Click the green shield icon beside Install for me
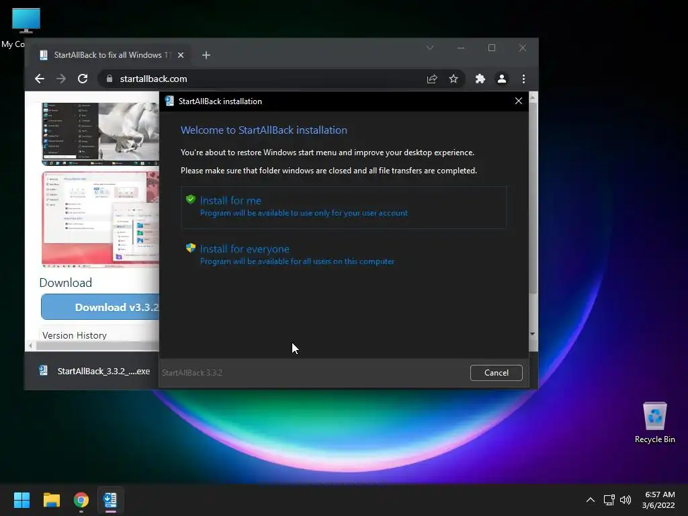Screen dimensions: 688x516 pyautogui.click(x=190, y=200)
